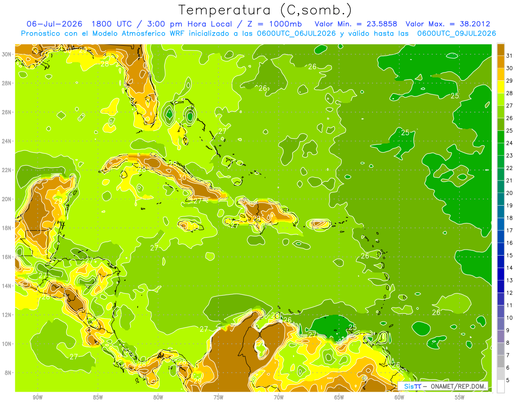Click the "3:00 pm Hora Local" text
This screenshot has width=521, height=403.
(x=189, y=24)
